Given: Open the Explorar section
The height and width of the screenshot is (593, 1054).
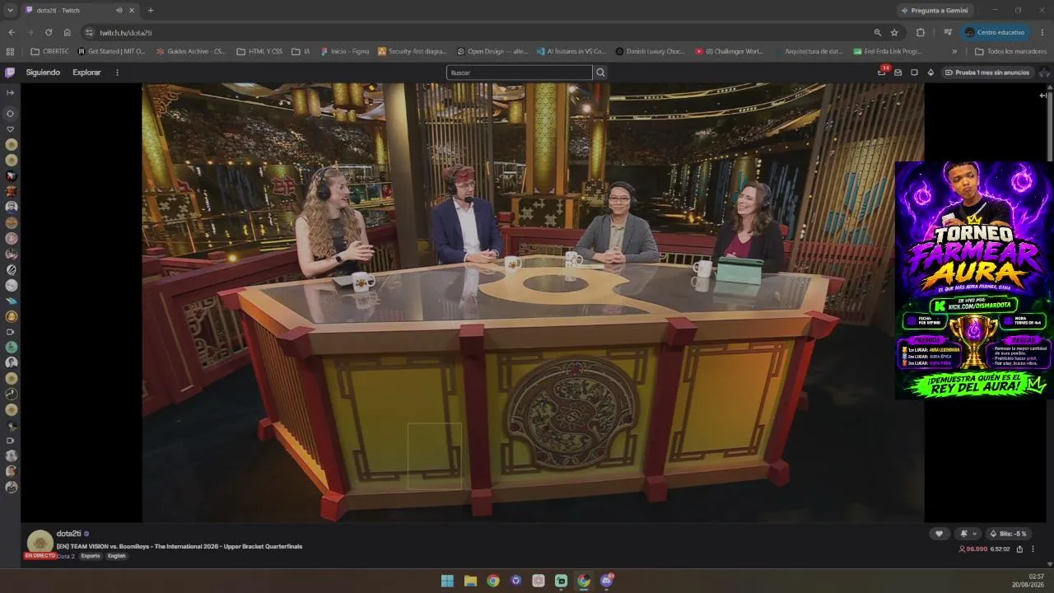Looking at the screenshot, I should coord(86,72).
